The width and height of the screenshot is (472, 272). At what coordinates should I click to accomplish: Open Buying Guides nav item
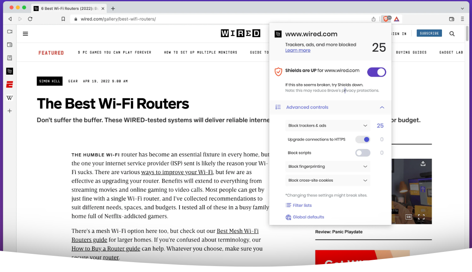coord(411,52)
